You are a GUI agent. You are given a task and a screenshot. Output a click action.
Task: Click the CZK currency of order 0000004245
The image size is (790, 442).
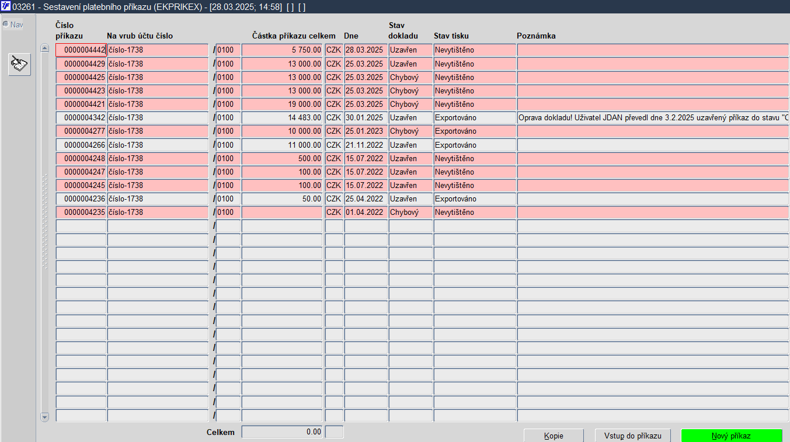coord(334,185)
